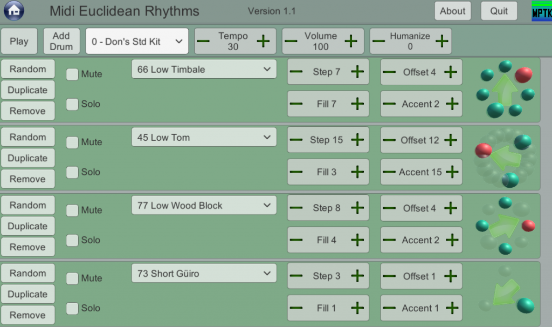Open the 66 Low Timbale instrument dropdown
Viewport: 552px width, 327px height.
[204, 69]
